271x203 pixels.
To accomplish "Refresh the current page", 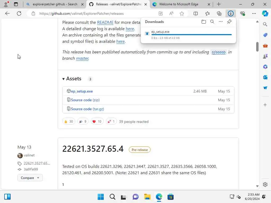I will tap(19, 13).
